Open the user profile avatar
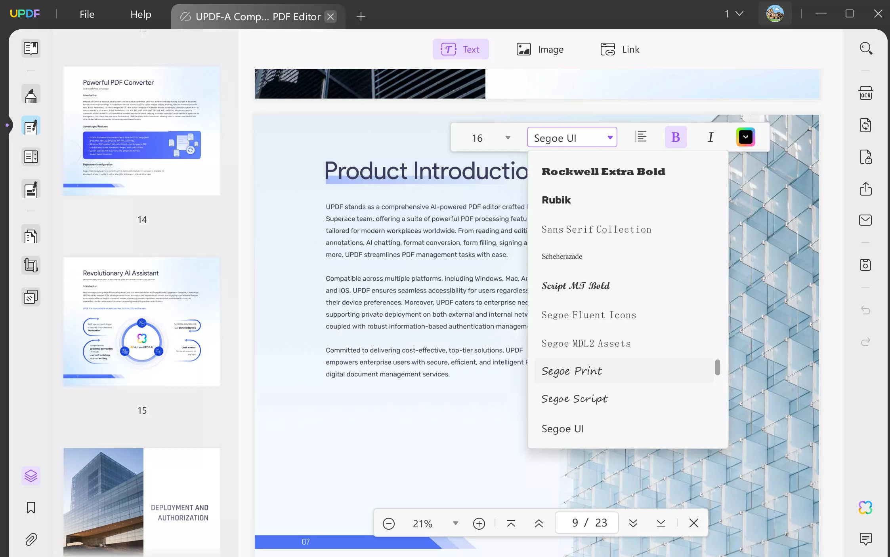890x557 pixels. click(x=775, y=14)
